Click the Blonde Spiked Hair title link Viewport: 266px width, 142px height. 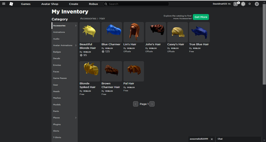pyautogui.click(x=88, y=85)
